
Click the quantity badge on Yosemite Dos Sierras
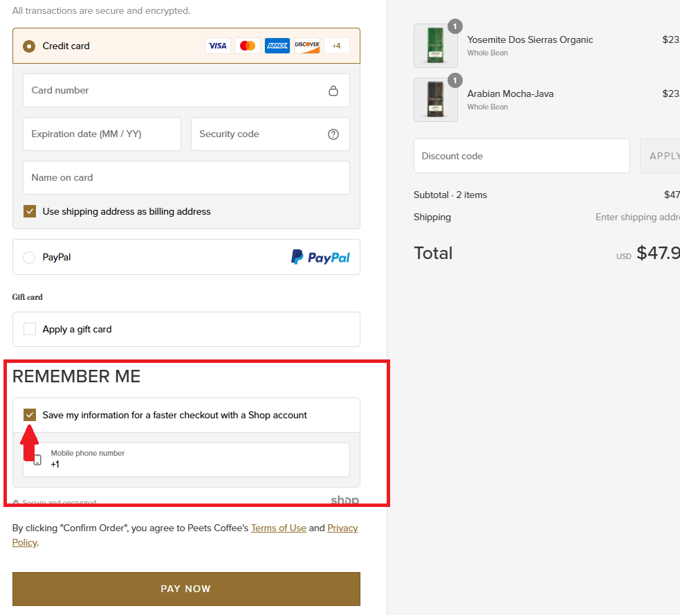pos(455,26)
